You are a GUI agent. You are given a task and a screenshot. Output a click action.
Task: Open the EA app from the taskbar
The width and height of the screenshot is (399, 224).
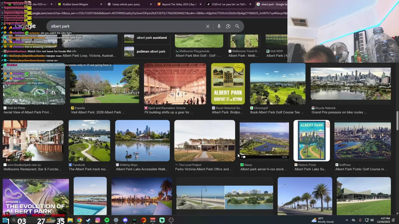coord(144,220)
